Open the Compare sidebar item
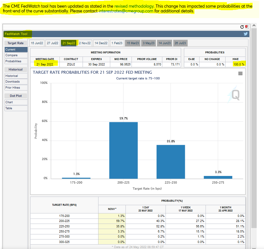Screen dimensions: 264x249 [x=16, y=55]
